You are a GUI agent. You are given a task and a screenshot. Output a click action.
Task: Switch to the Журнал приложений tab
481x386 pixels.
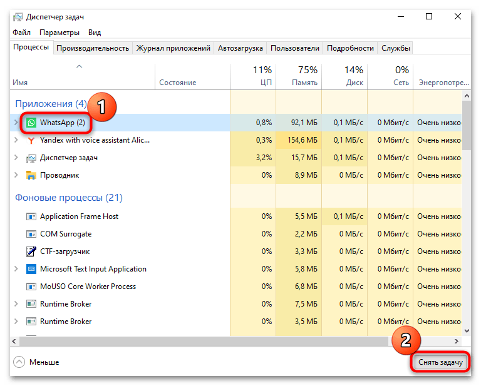173,48
